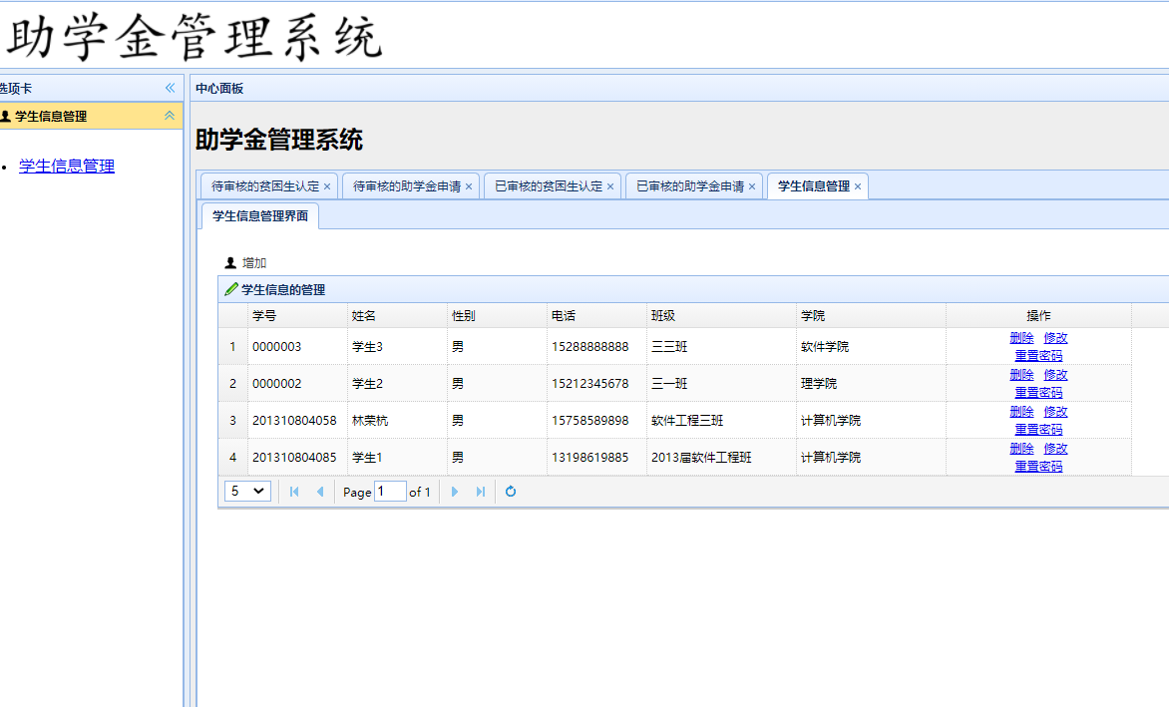The image size is (1169, 707).
Task: Click the 增加 add student button
Action: [x=245, y=263]
